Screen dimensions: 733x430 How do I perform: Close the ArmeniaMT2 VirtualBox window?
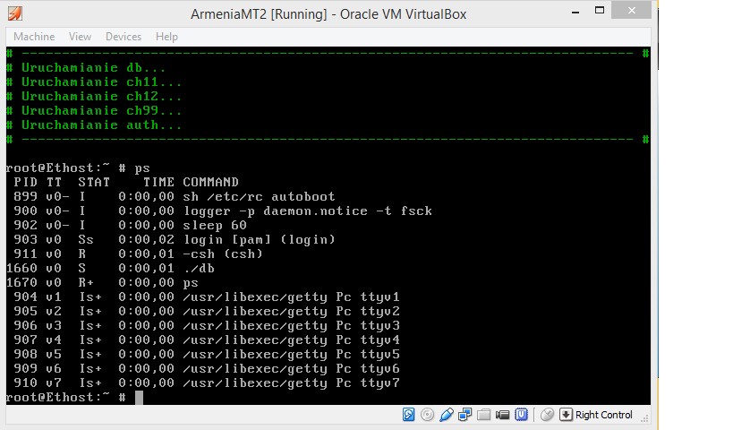pyautogui.click(x=631, y=10)
